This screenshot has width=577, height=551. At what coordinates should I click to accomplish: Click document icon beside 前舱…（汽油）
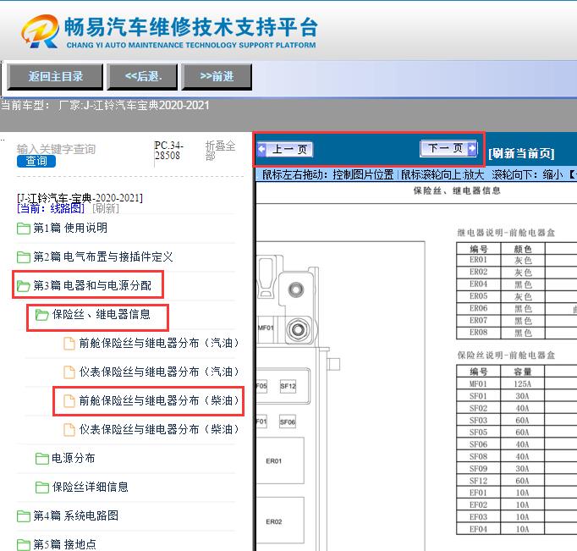click(x=69, y=344)
